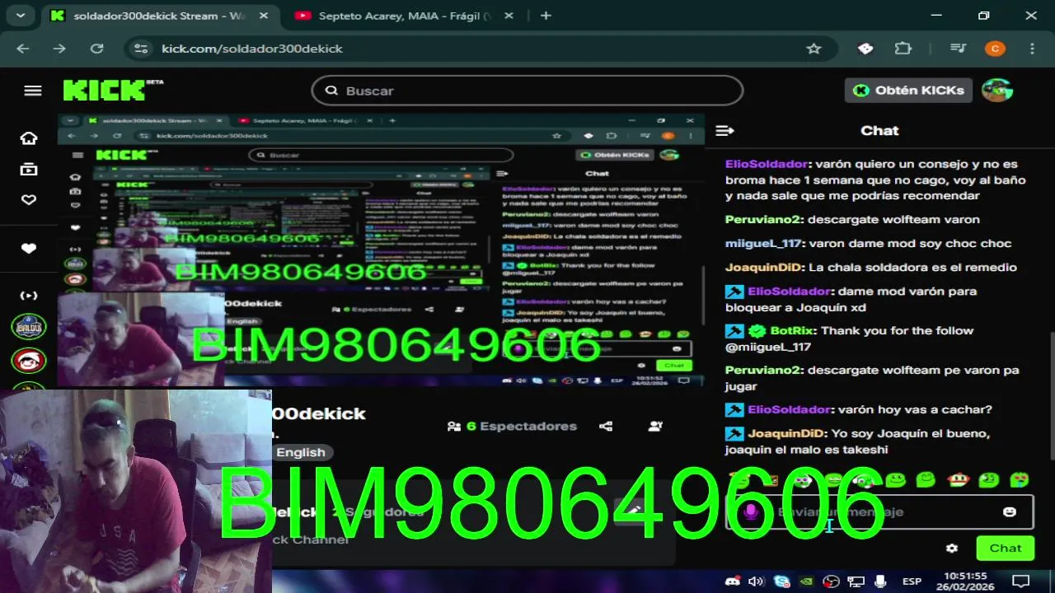Click the Chat panel header title
Viewport: 1055px width, 593px height.
pyautogui.click(x=879, y=130)
